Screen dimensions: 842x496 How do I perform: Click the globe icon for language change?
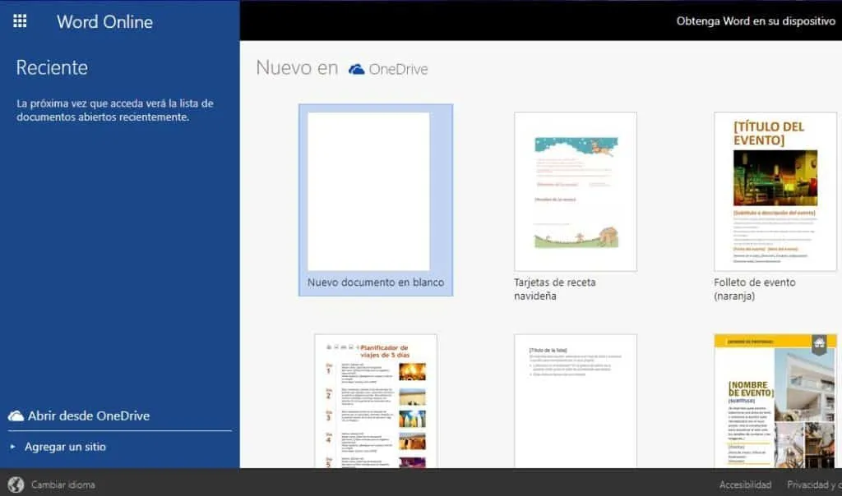click(16, 485)
